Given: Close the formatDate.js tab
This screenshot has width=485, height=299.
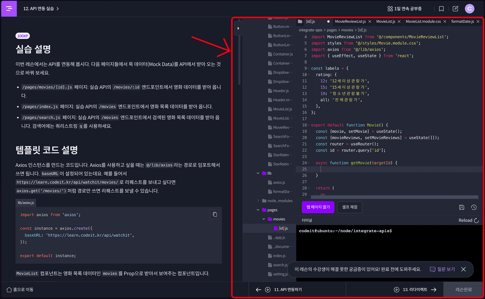Looking at the screenshot, I should coord(478,22).
